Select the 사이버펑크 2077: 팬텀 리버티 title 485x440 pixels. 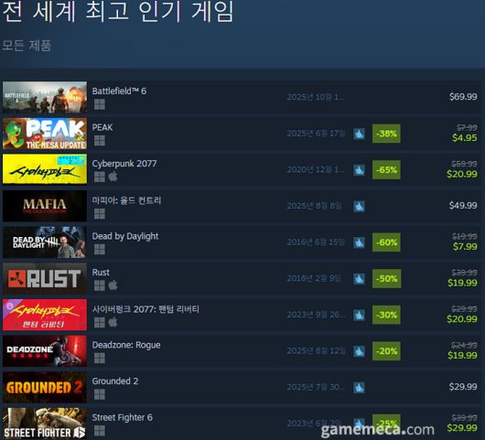[x=145, y=309]
